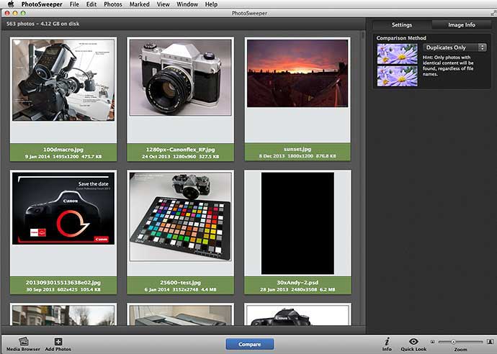Image resolution: width=497 pixels, height=354 pixels.
Task: Open the Duplicates Only dropdown
Action: click(455, 47)
